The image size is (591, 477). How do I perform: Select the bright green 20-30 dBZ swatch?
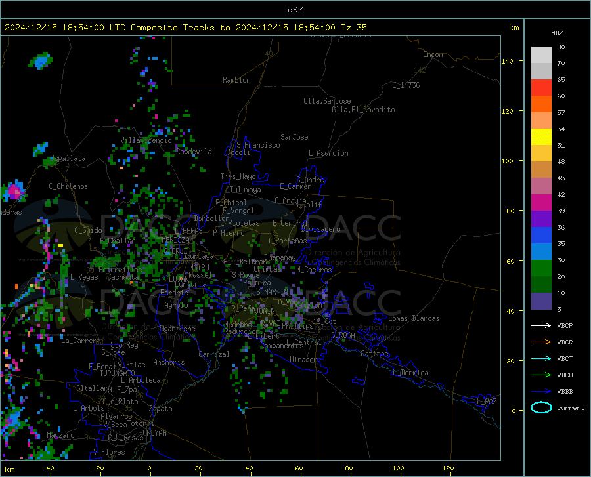pyautogui.click(x=541, y=268)
